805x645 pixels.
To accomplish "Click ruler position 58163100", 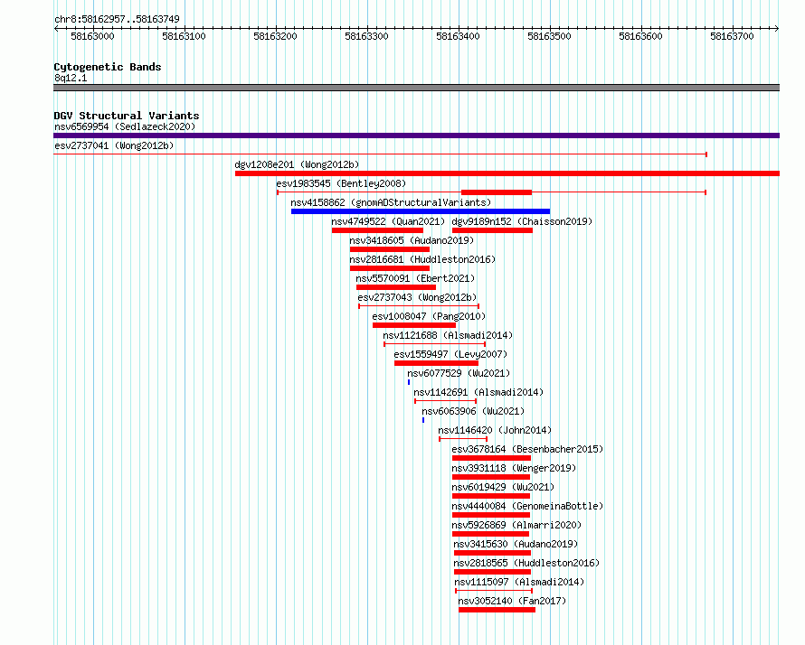I will (x=184, y=36).
